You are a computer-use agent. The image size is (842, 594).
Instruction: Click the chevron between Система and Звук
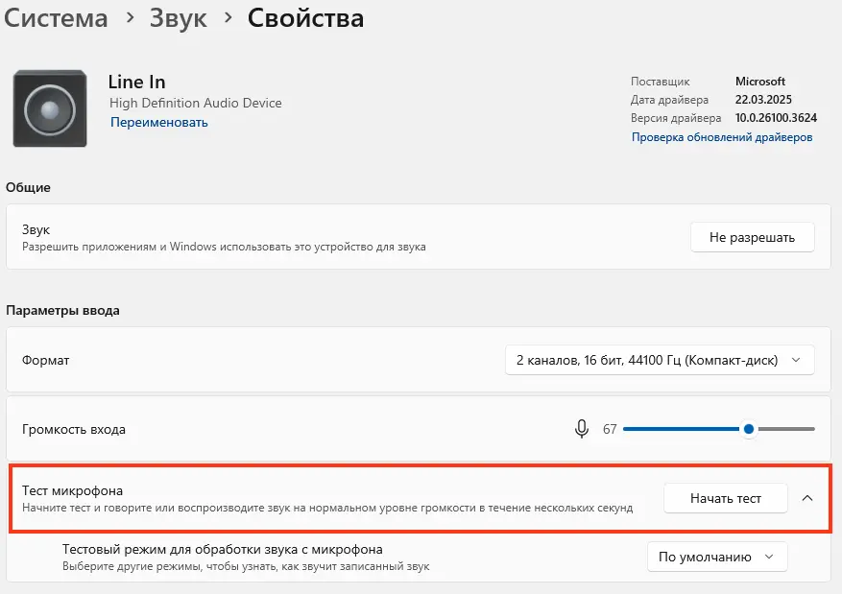pyautogui.click(x=129, y=18)
